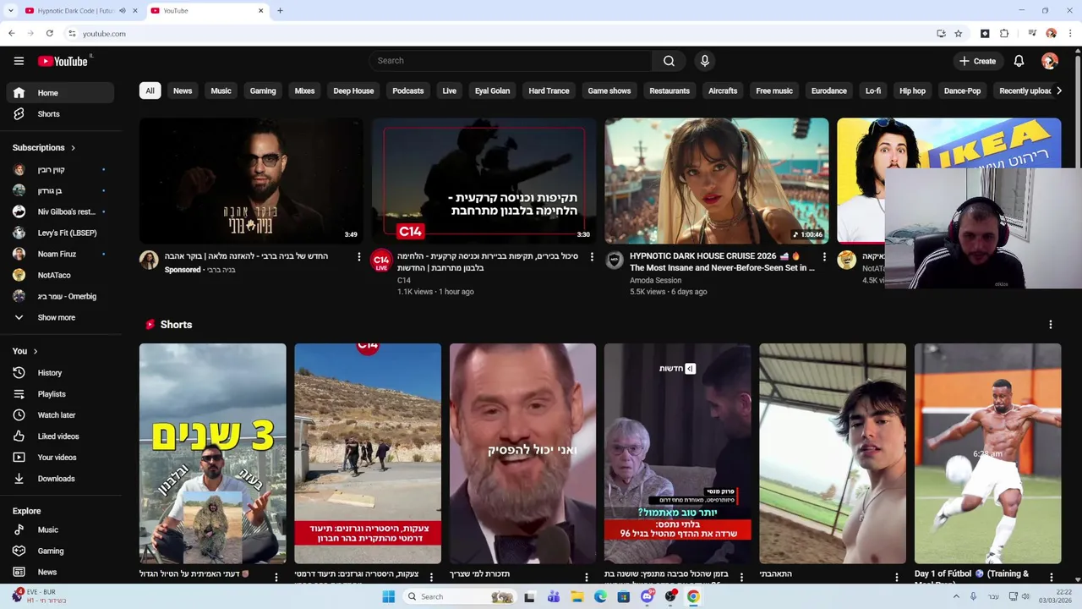Viewport: 1082px width, 609px height.
Task: Open Liked videos in the sidebar
Action: 59,436
